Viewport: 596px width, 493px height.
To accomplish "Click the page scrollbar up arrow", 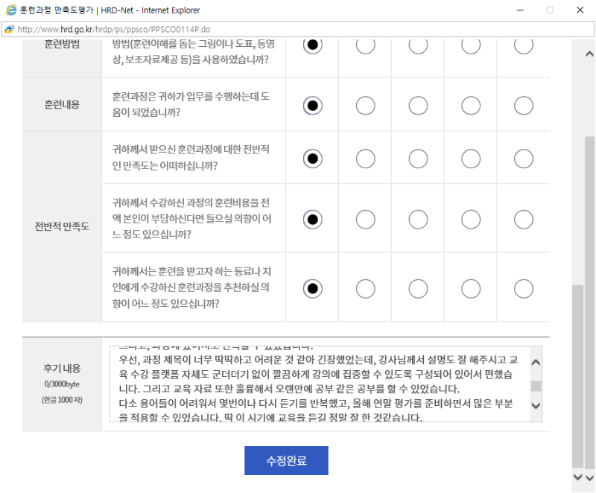I will tap(589, 54).
